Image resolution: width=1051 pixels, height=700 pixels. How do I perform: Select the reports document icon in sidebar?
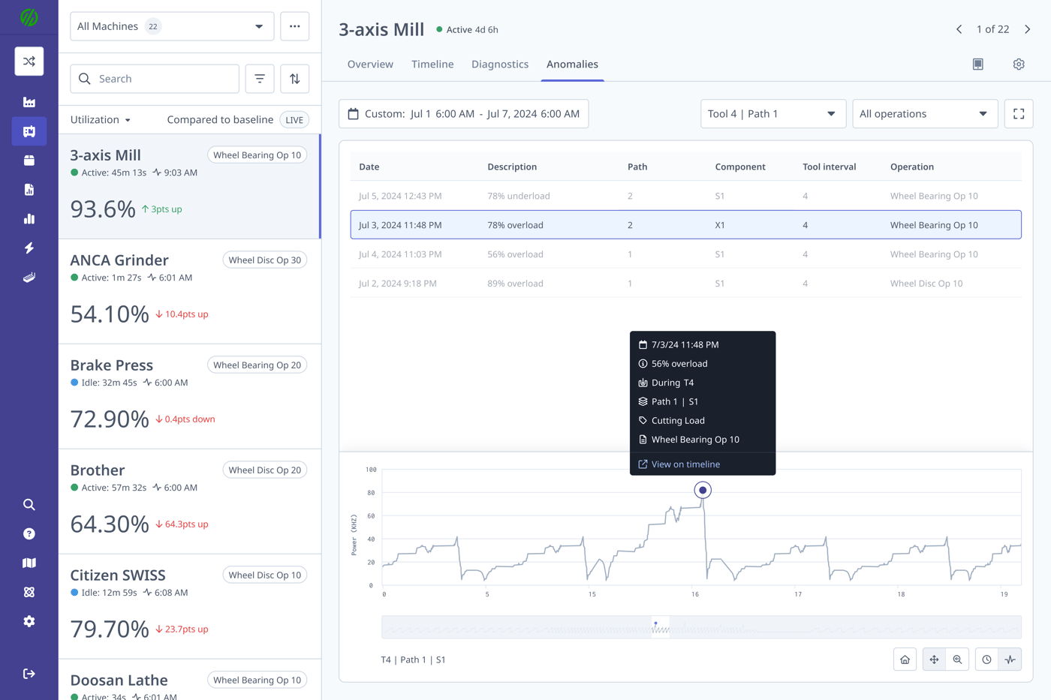click(29, 189)
